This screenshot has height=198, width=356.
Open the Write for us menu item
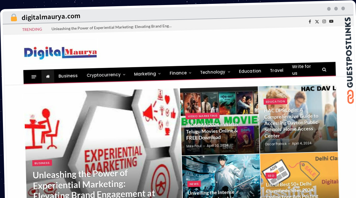pyautogui.click(x=301, y=70)
